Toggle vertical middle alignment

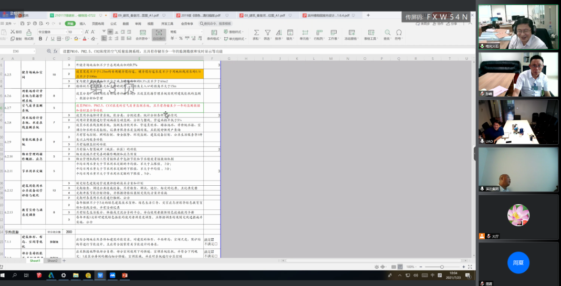pos(110,32)
